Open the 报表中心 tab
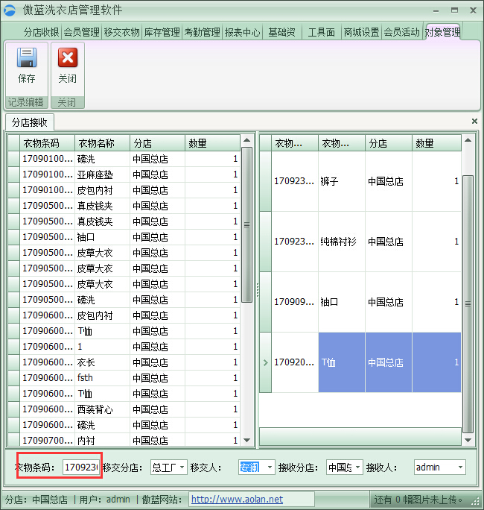The height and width of the screenshot is (510, 484). (243, 32)
